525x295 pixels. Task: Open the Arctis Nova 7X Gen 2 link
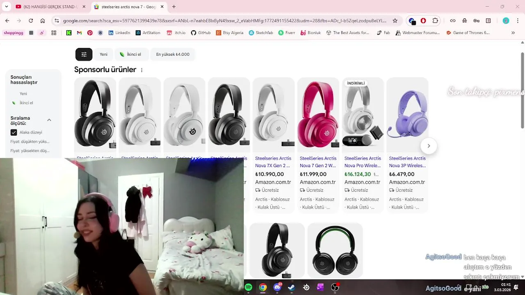point(273,162)
